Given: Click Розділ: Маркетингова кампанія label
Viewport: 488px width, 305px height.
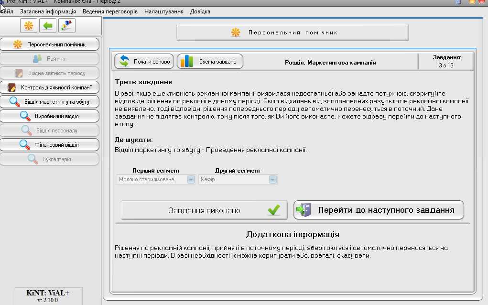Looking at the screenshot, I should [330, 63].
